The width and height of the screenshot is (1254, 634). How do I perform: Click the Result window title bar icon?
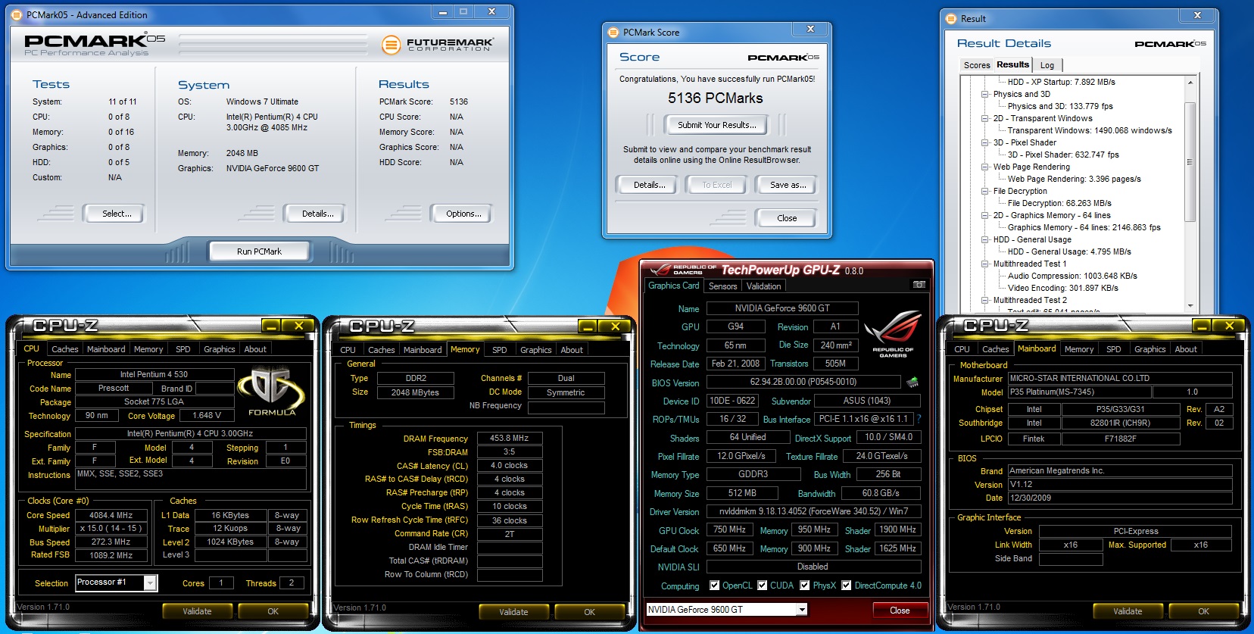[x=952, y=18]
